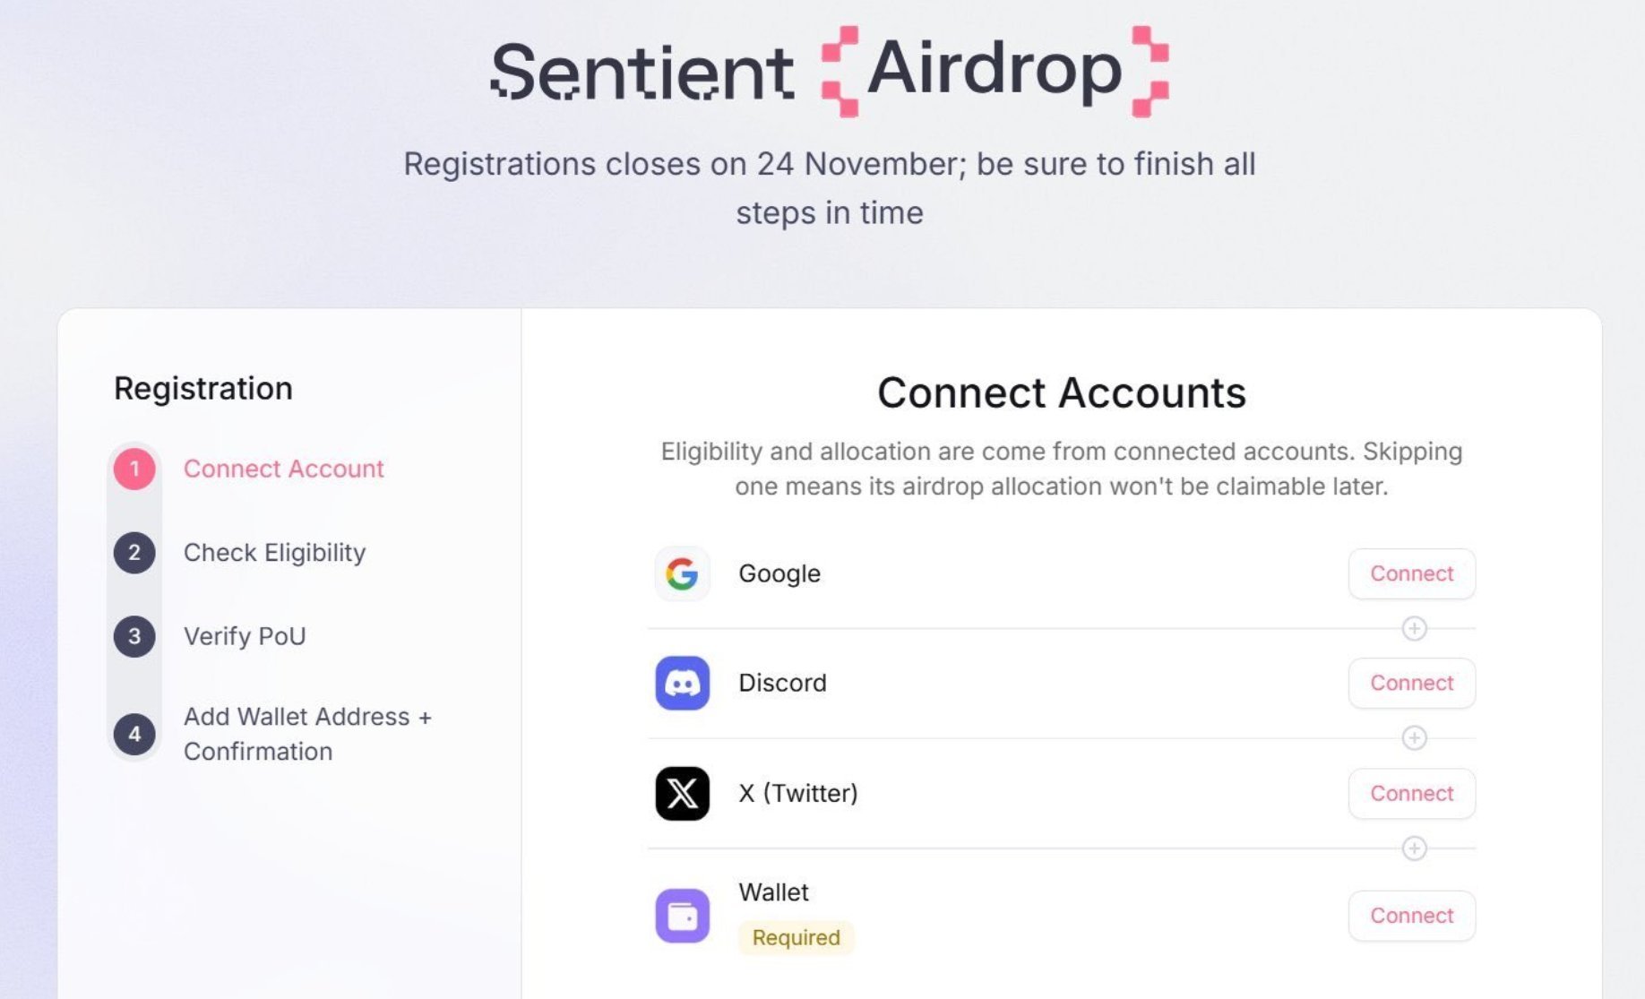
Task: Open the Verify PoU step
Action: click(x=245, y=636)
